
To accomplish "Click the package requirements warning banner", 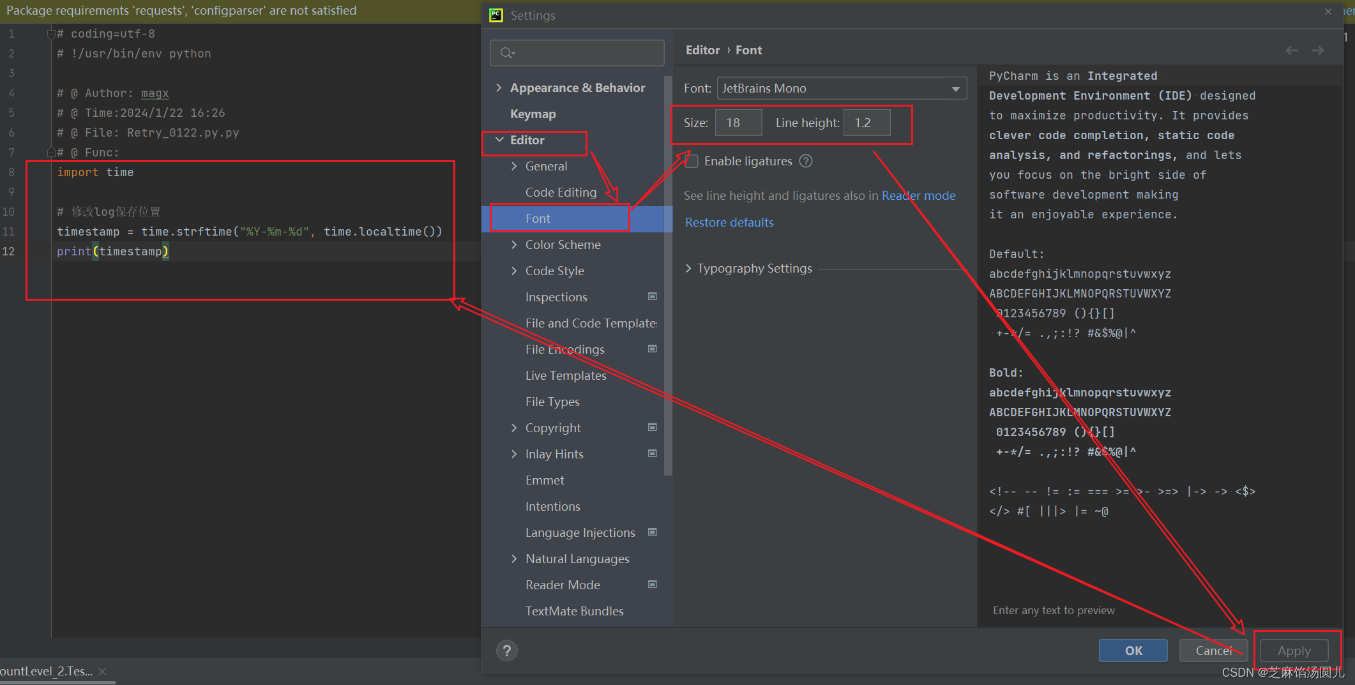I will click(240, 11).
